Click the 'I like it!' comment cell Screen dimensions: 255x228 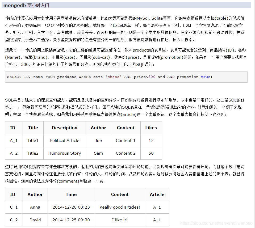[x=120, y=220]
